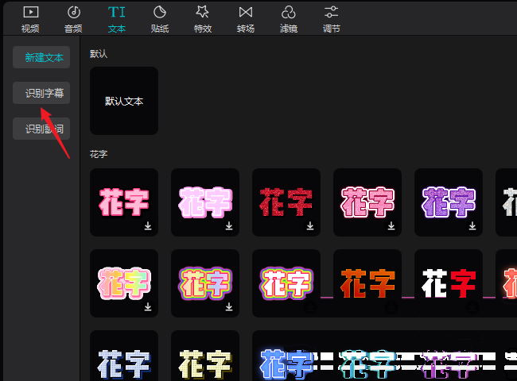Download the red glitter 花字 style

310,225
